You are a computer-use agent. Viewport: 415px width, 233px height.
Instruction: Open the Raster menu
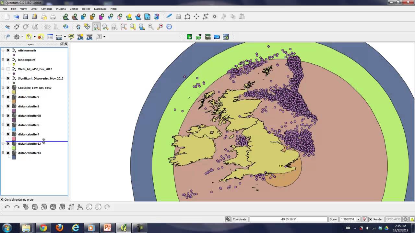pos(86,9)
